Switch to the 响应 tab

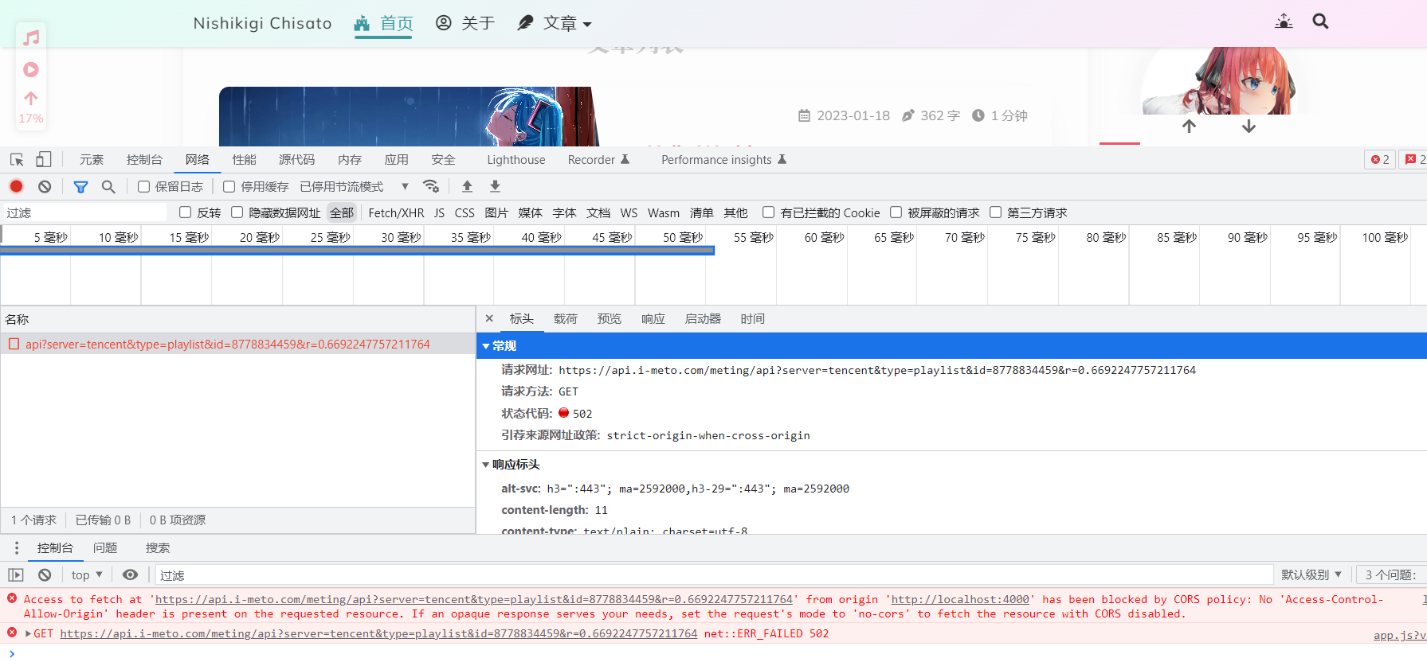[653, 319]
